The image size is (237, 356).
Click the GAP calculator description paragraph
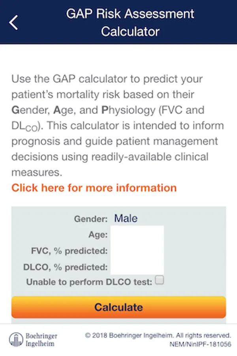coord(118,125)
